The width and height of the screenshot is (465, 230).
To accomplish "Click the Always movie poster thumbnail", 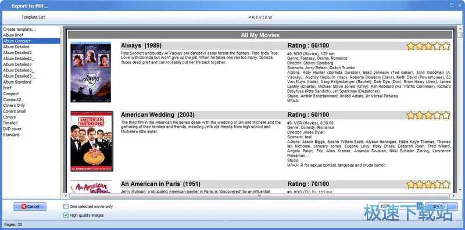I will tap(91, 72).
